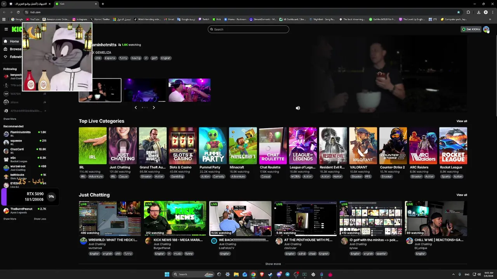Click into the Kick search field

click(248, 29)
